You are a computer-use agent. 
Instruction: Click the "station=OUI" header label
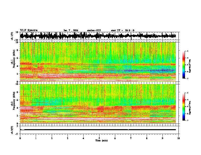[x=94, y=30]
